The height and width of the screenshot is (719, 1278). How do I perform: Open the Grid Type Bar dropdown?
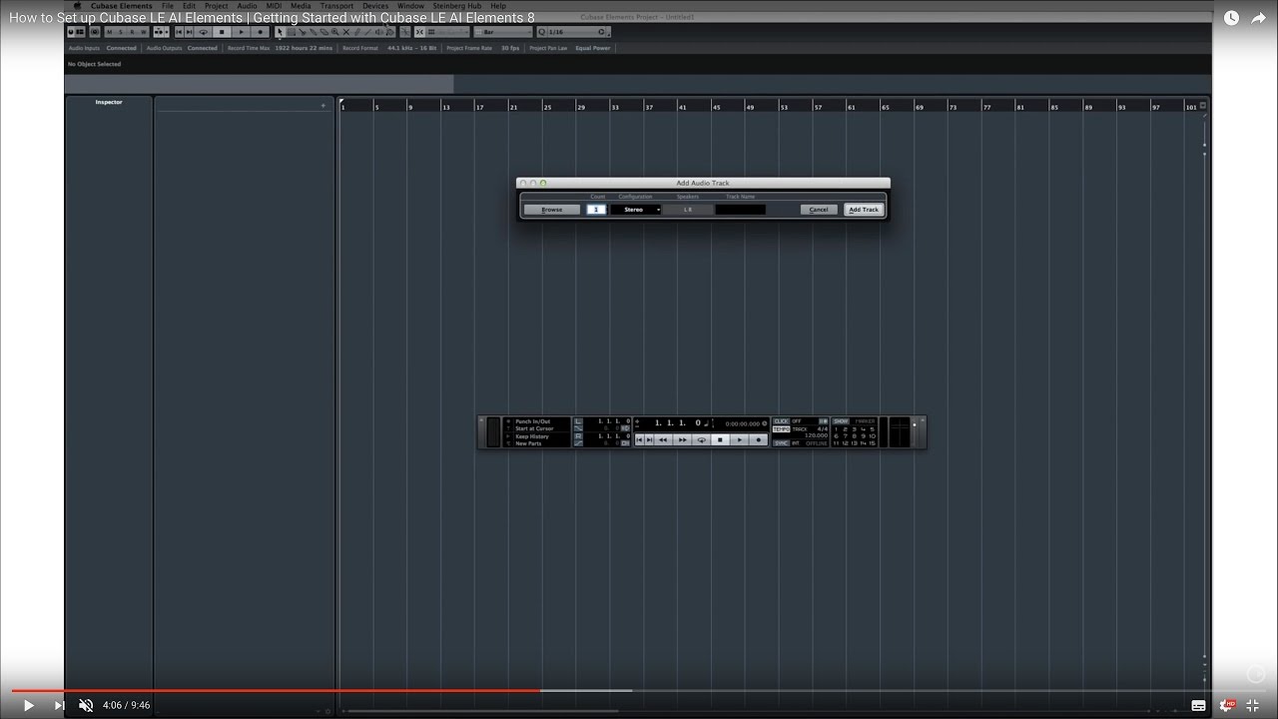(503, 32)
